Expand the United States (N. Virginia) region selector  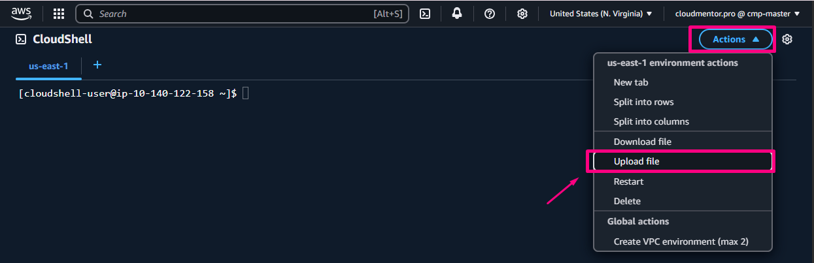[601, 14]
